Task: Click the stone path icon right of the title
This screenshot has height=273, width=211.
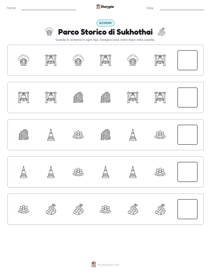Action: point(161,32)
